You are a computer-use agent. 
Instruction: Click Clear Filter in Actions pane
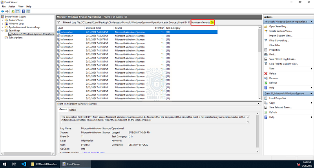click(x=275, y=45)
